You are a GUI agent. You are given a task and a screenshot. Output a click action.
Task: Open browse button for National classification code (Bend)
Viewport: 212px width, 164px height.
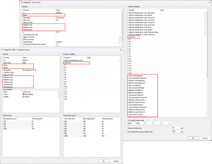[205, 15]
